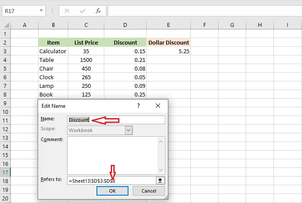Click the Comment box scroll up arrow
The width and height of the screenshot is (302, 203).
[x=161, y=142]
